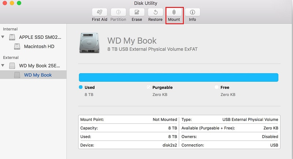Screen dimensions: 293x159
Task: Open the Restore tool
Action: 155,12
